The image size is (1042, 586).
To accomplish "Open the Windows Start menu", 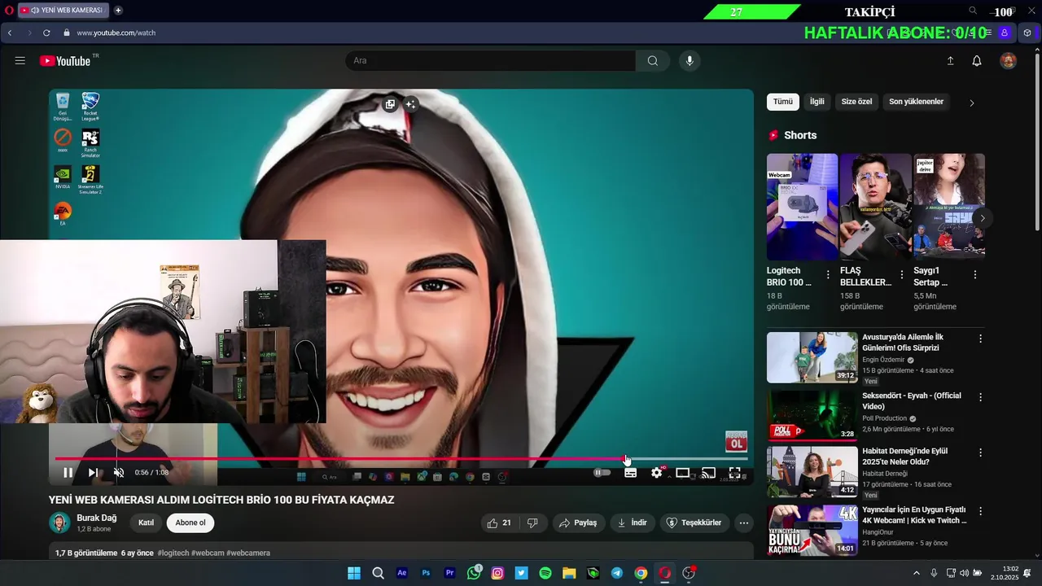I will tap(354, 573).
